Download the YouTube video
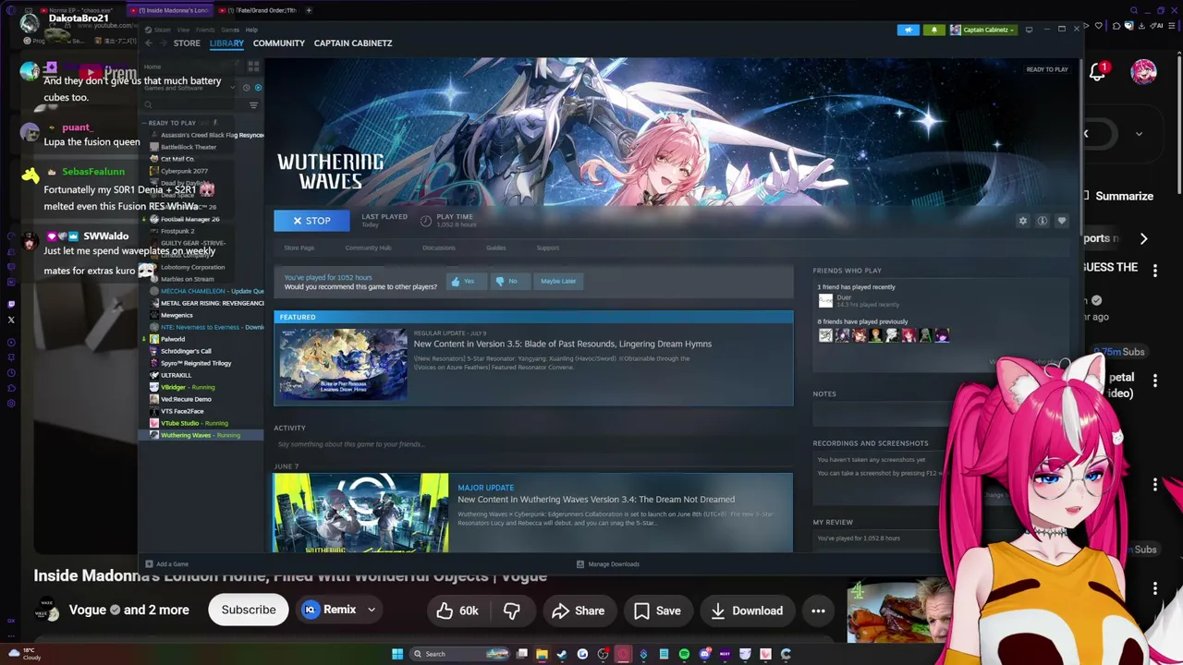This screenshot has width=1183, height=665. [747, 611]
